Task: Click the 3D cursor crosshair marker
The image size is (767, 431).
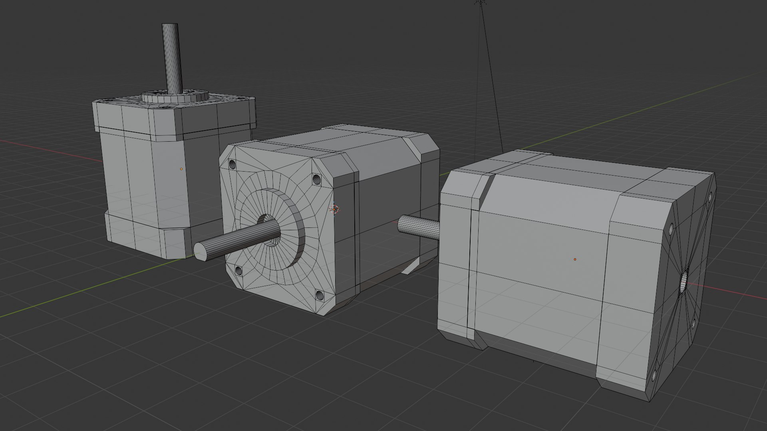Action: pyautogui.click(x=334, y=209)
